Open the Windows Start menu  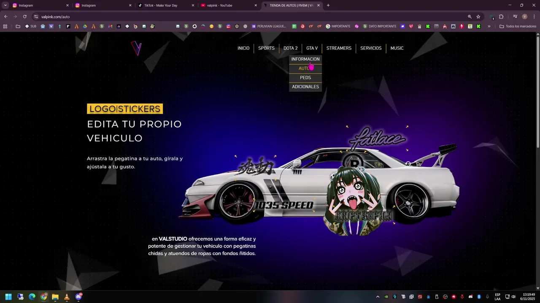(8, 297)
